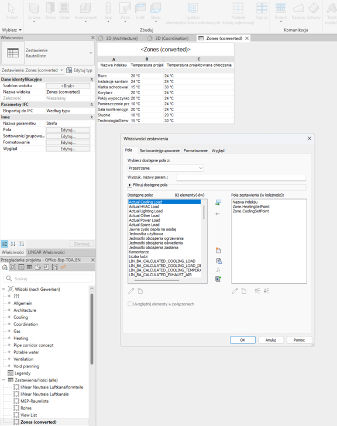Select Actual HVAC Load in available fields
The image size is (337, 426).
coord(144,207)
